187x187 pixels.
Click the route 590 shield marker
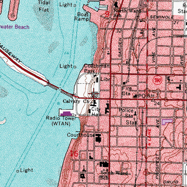click(x=157, y=80)
